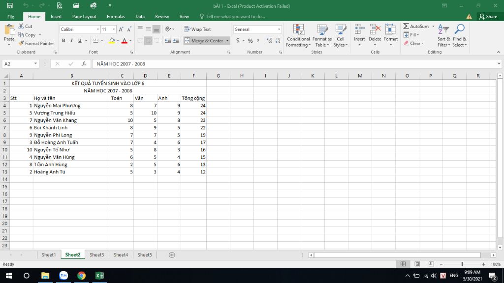Click the Format Painter brush

point(21,43)
